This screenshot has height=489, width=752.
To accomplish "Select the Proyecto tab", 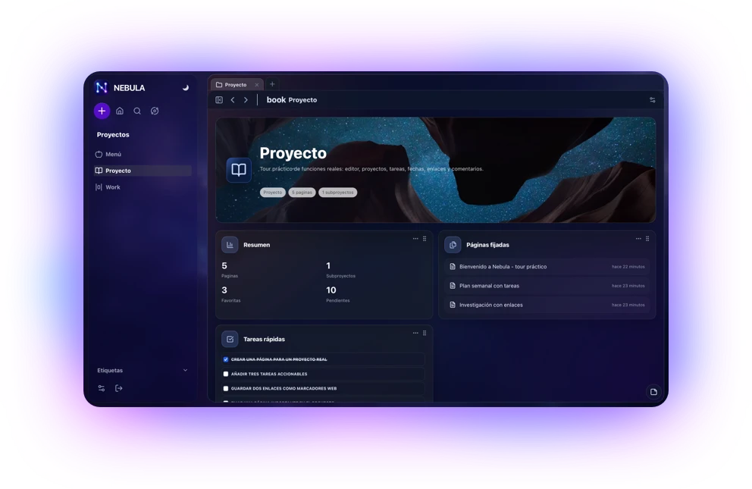I will coord(237,85).
